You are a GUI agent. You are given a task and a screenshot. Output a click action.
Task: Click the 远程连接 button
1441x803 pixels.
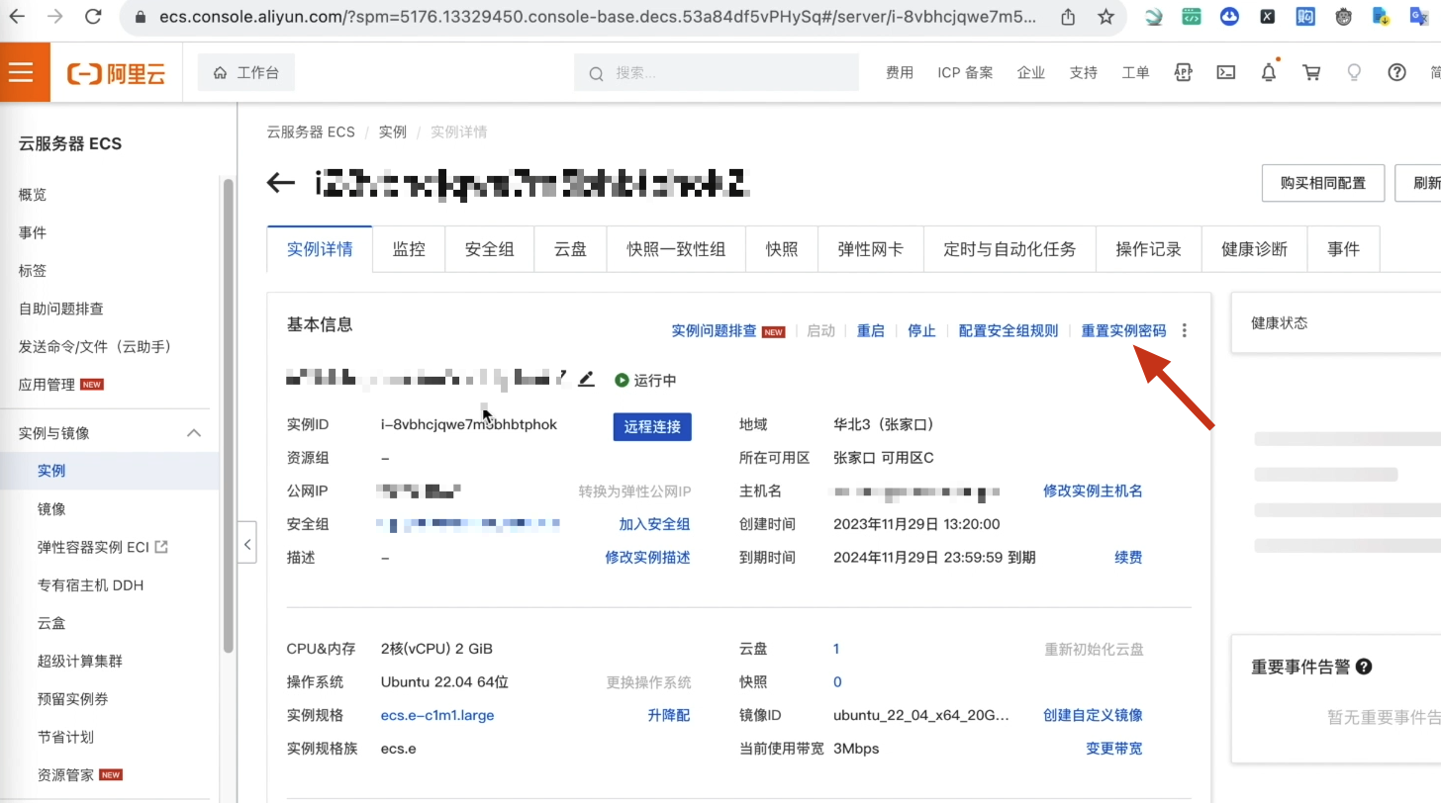(651, 426)
